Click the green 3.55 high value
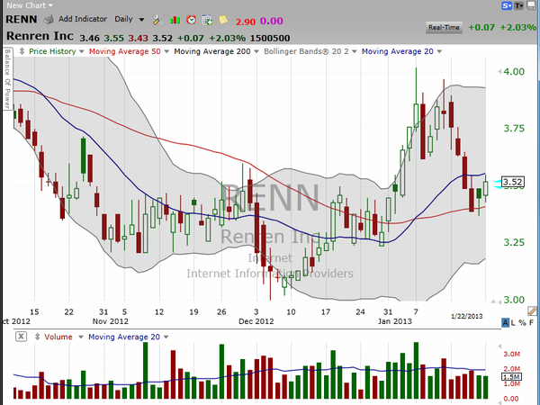 coord(113,38)
